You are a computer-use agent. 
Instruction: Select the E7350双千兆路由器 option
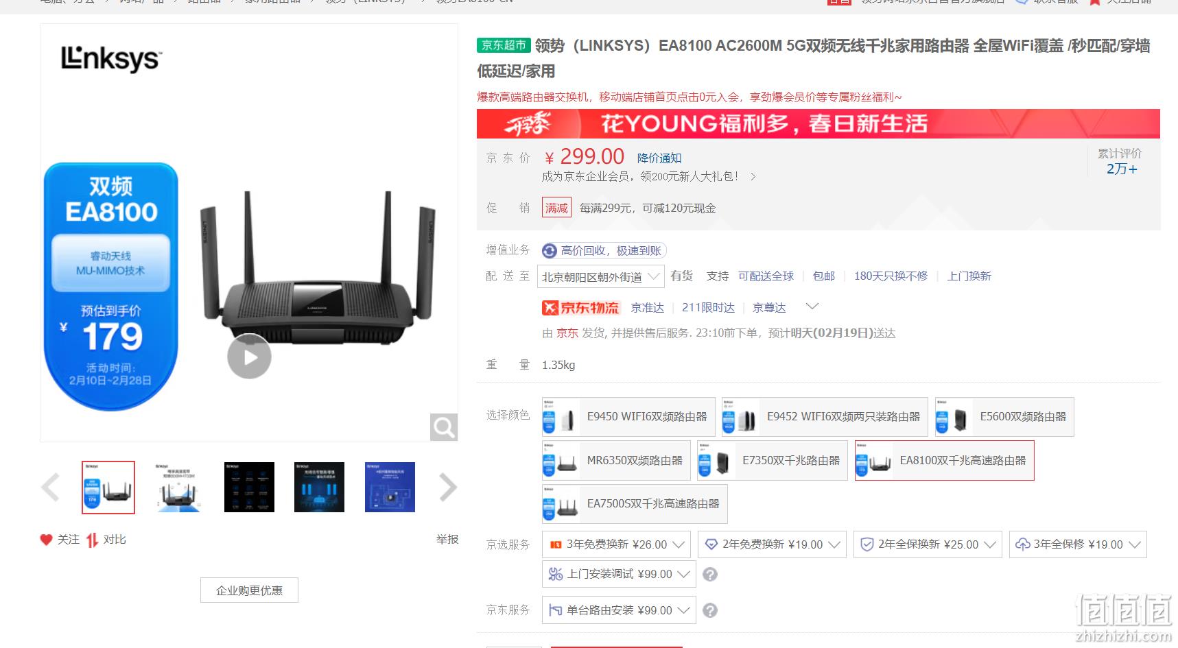[772, 461]
